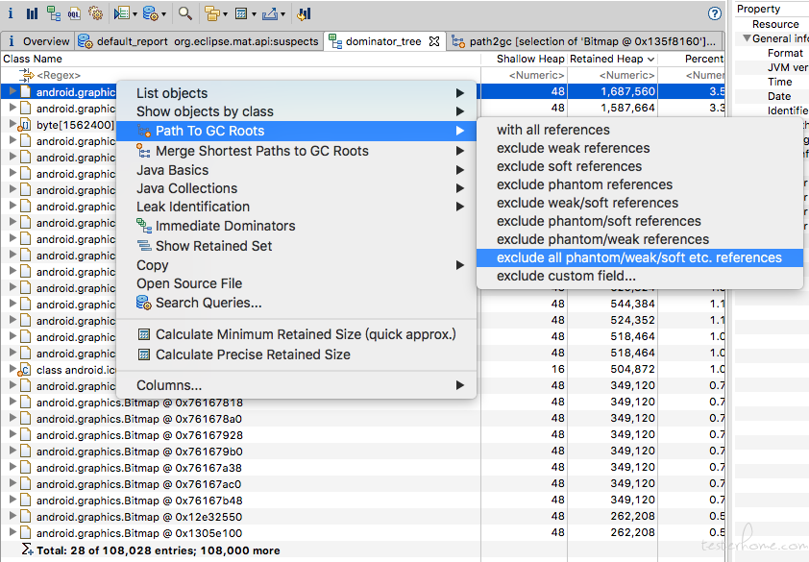Click the Class Name Regex filter field
This screenshot has width=809, height=562.
(x=58, y=75)
